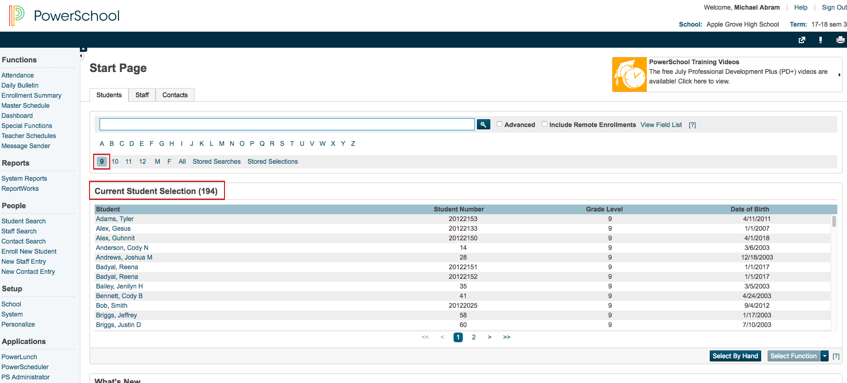847x383 pixels.
Task: Open student Adams, Tyler
Action: click(x=115, y=219)
